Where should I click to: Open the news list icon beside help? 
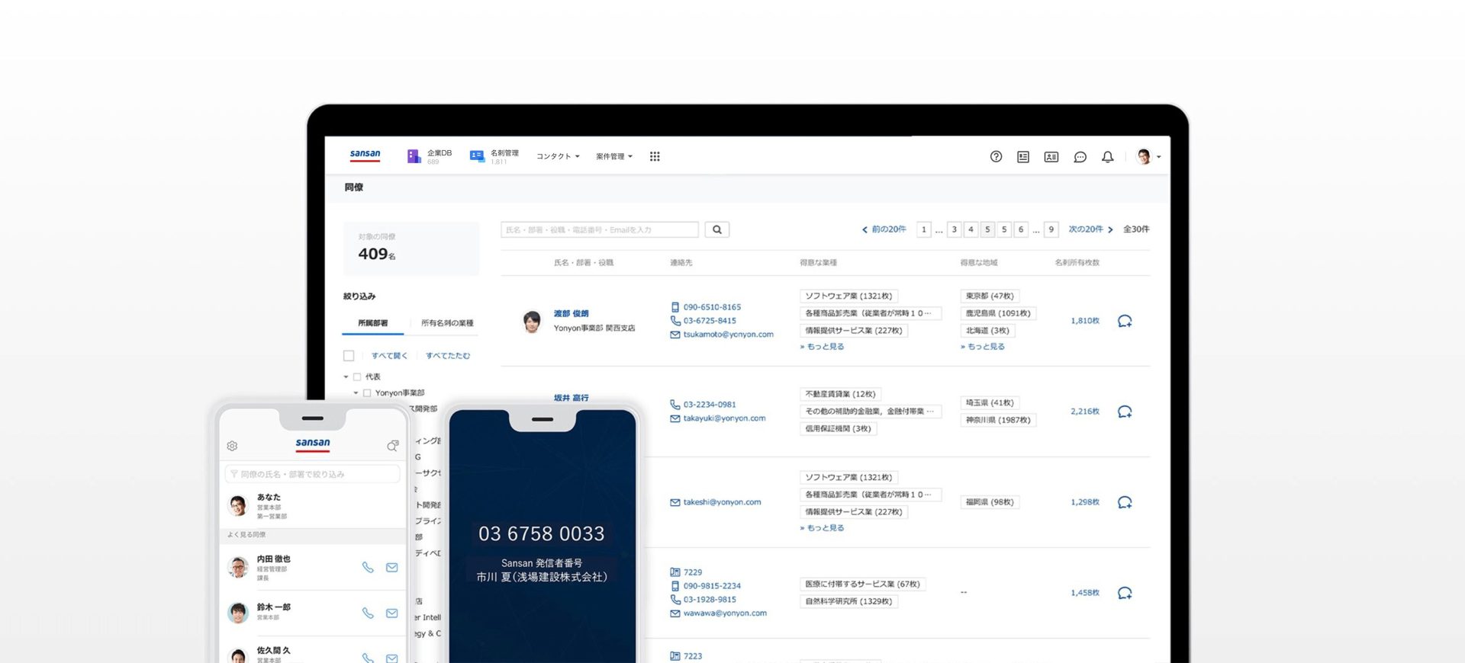(1023, 156)
